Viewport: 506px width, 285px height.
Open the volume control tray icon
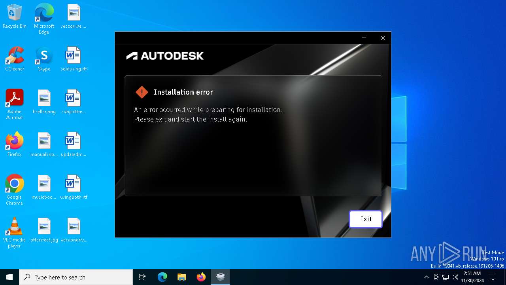point(455,277)
